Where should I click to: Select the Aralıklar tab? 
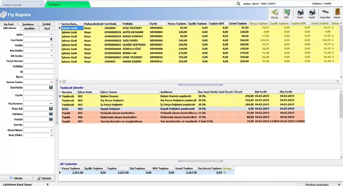coord(29,28)
